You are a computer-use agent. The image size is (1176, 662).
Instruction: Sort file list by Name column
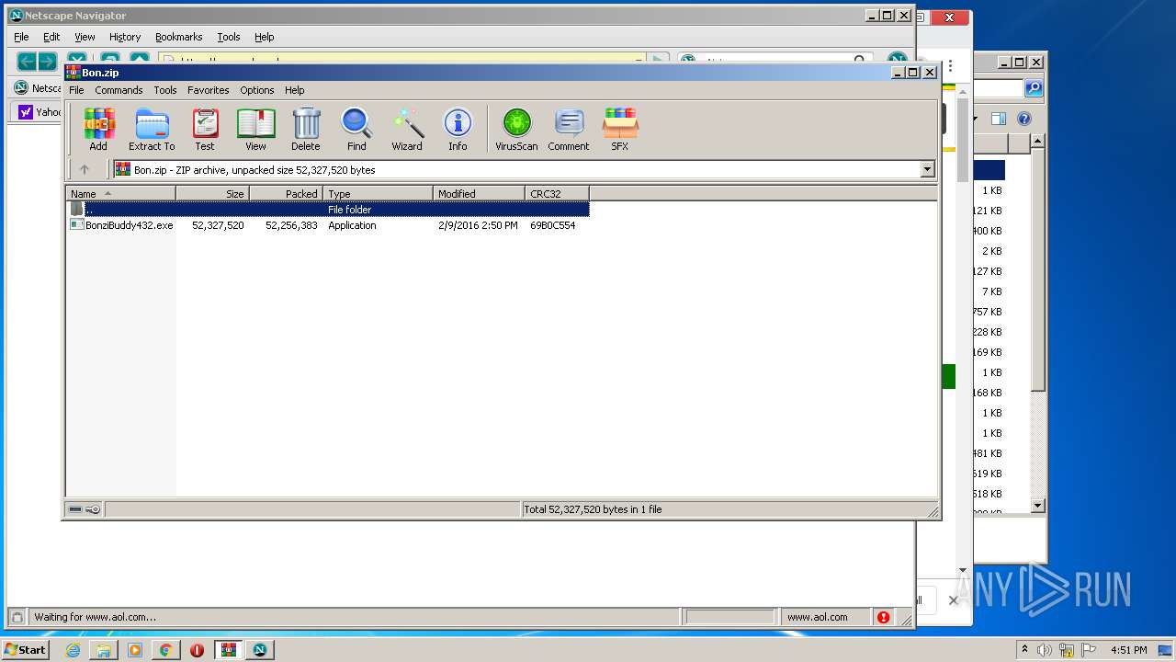click(x=120, y=193)
